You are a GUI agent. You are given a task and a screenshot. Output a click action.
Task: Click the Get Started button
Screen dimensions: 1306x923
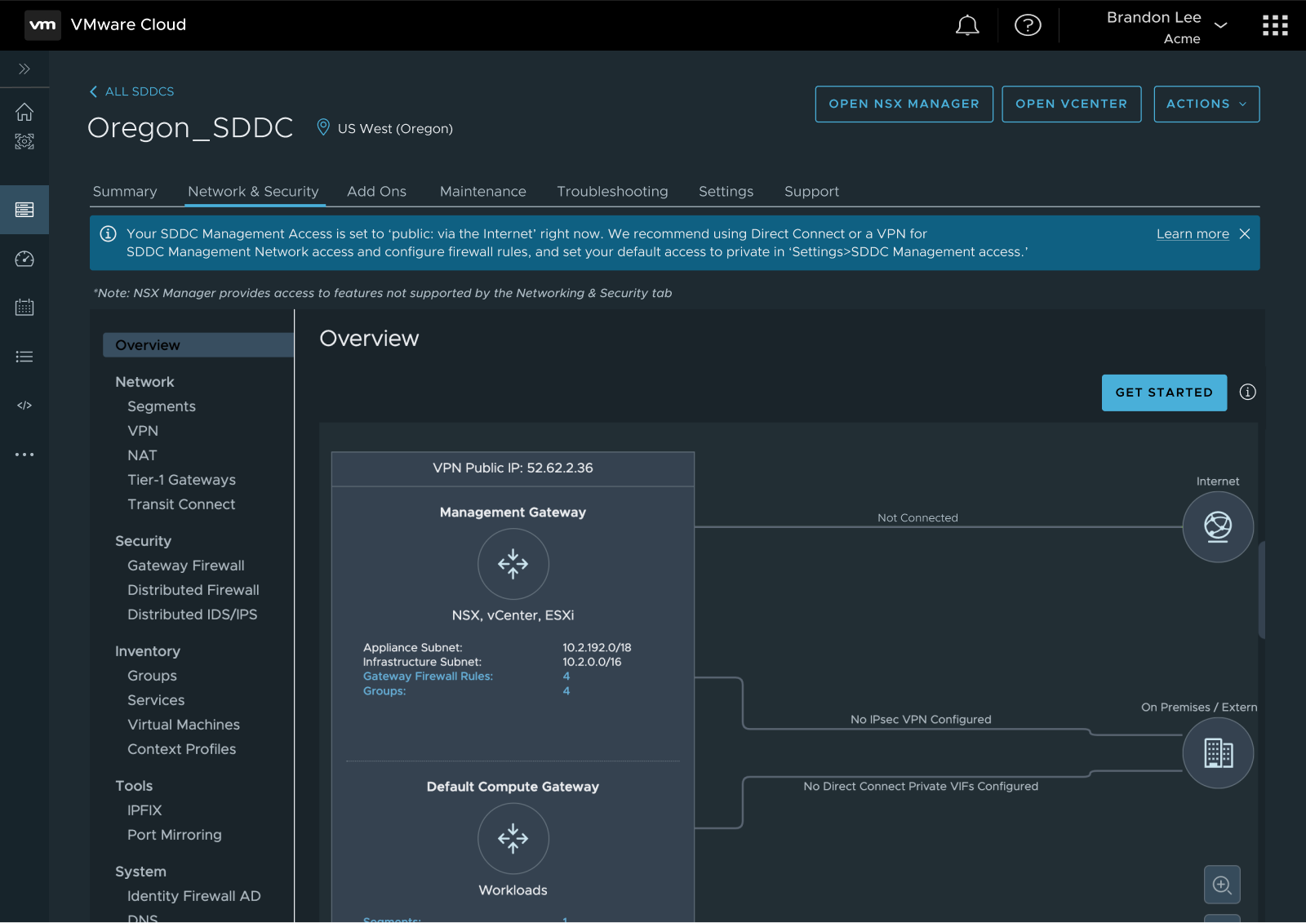[1164, 393]
